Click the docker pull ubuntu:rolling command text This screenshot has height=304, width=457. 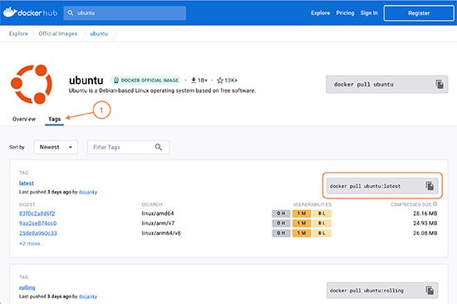click(x=366, y=291)
